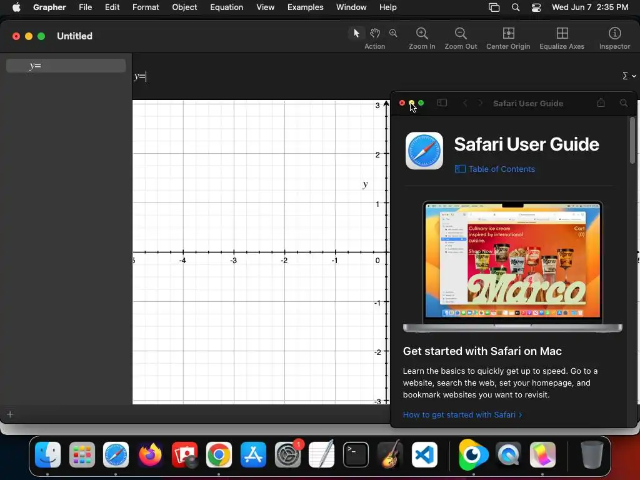Viewport: 640px width, 480px height.
Task: Click the MacBook screenshot image in guide
Action: pos(512,266)
